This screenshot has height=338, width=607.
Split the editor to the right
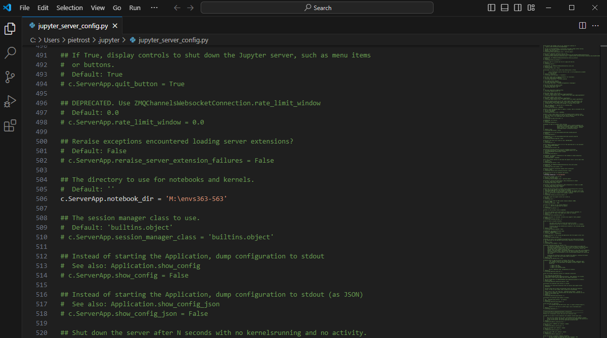pos(582,25)
